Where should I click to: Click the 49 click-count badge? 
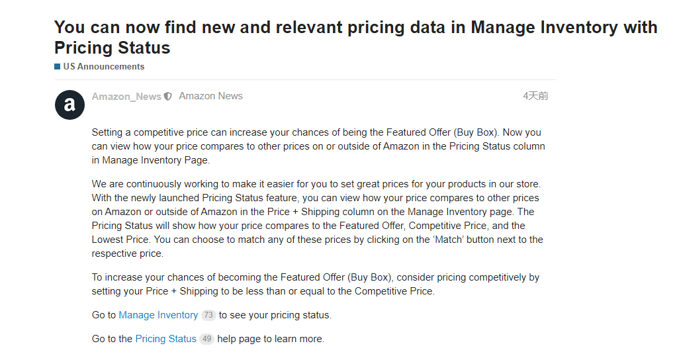click(206, 339)
